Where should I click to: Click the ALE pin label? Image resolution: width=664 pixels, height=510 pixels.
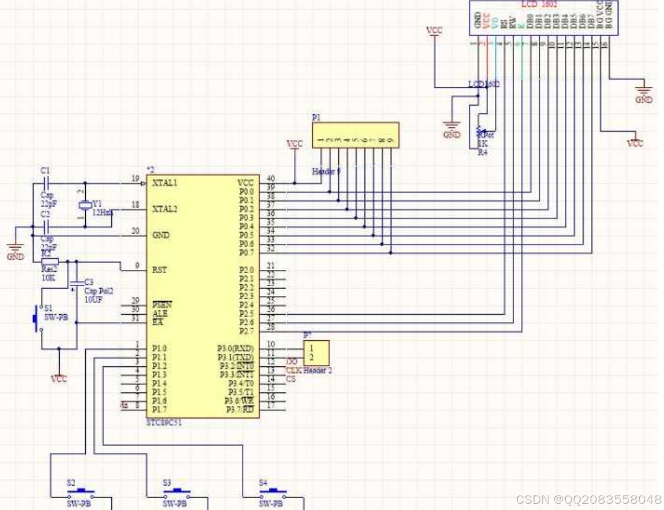pos(160,313)
